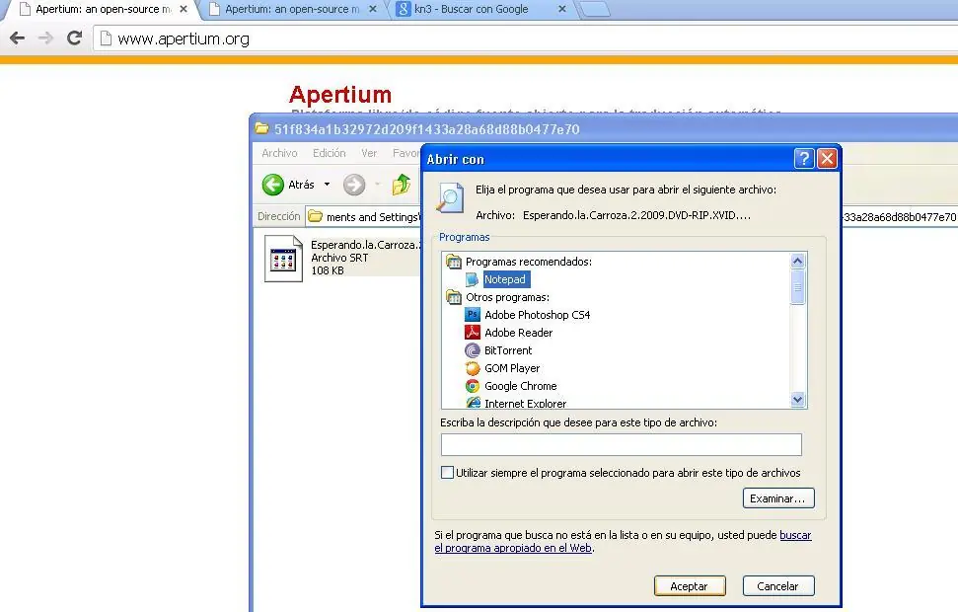Choose Internet Explorer from the list

pyautogui.click(x=525, y=403)
